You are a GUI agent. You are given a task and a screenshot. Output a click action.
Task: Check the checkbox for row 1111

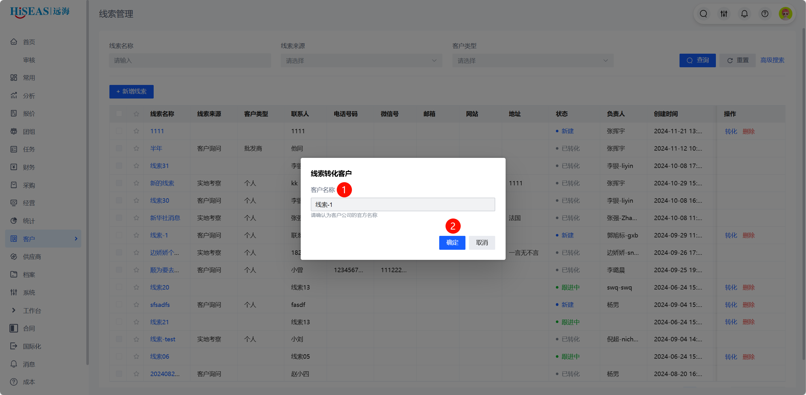pyautogui.click(x=119, y=131)
